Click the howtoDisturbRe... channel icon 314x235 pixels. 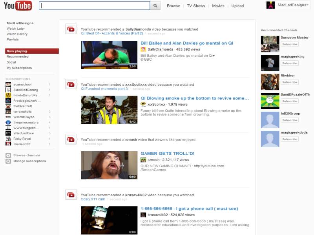8,95
